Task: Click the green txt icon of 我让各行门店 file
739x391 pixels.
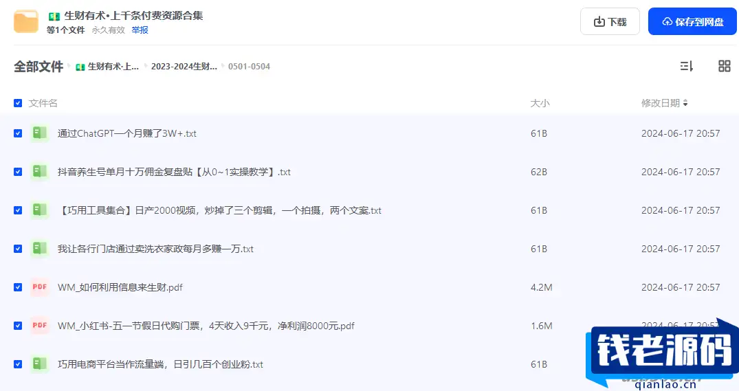Action: point(40,248)
